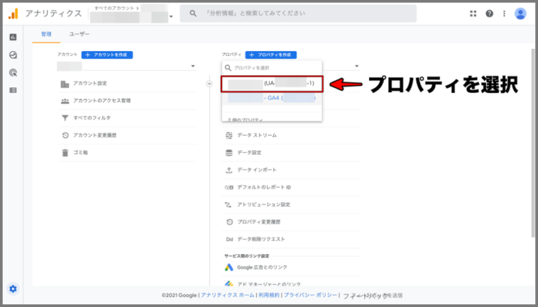Open the Configure table icon in sidebar
This screenshot has height=307, width=538.
13,90
